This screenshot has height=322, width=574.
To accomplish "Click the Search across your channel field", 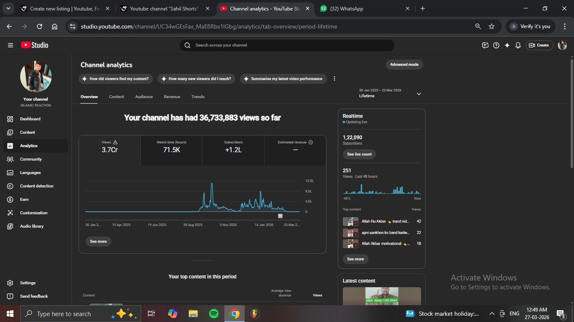I will click(287, 45).
